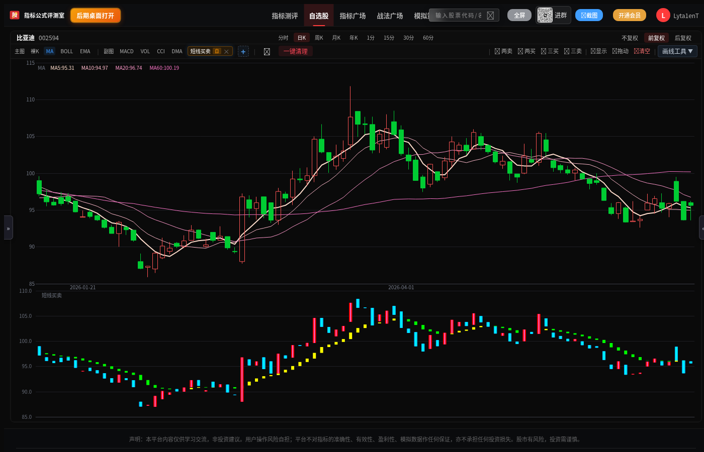
Task: Open the user avatar L icon
Action: point(663,16)
